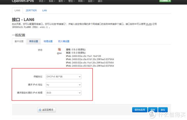Click the 接口 - LAN6 page heading
Viewport: 187px width, 120px height.
23,20
